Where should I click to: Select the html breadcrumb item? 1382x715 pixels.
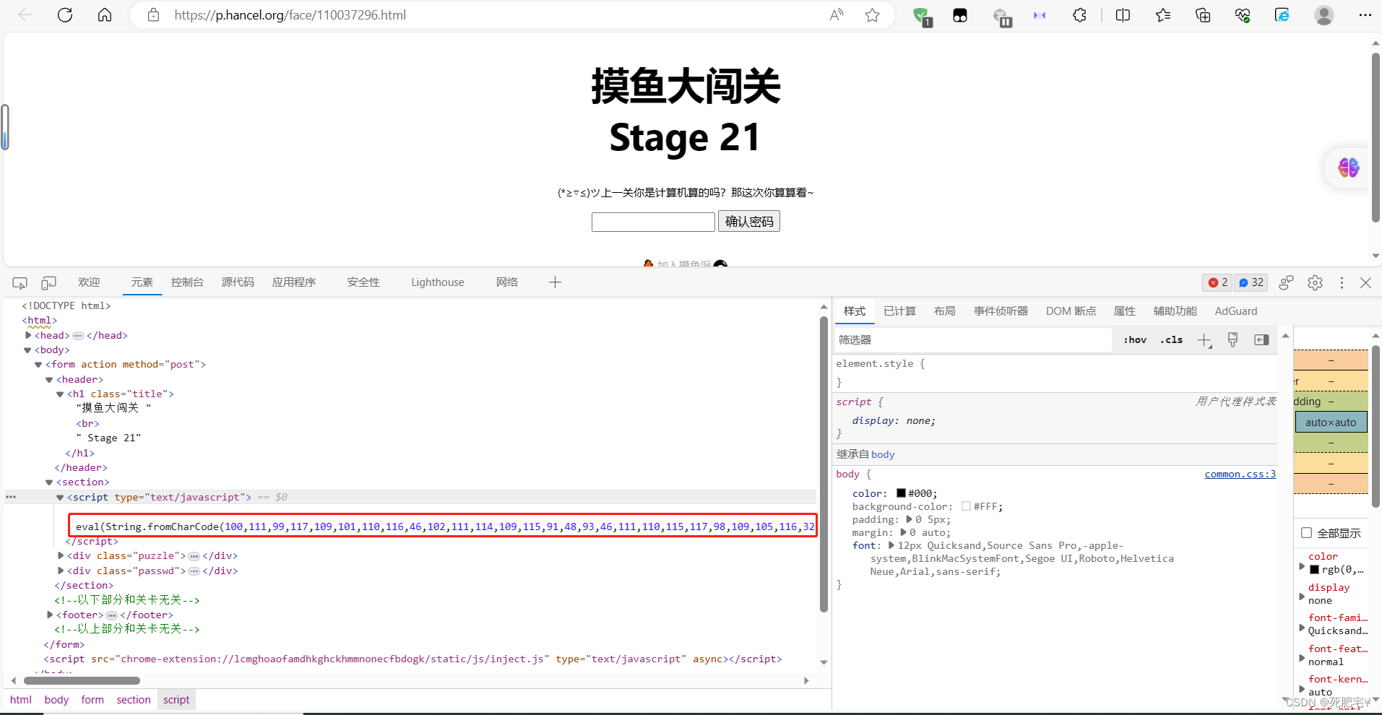tap(21, 700)
